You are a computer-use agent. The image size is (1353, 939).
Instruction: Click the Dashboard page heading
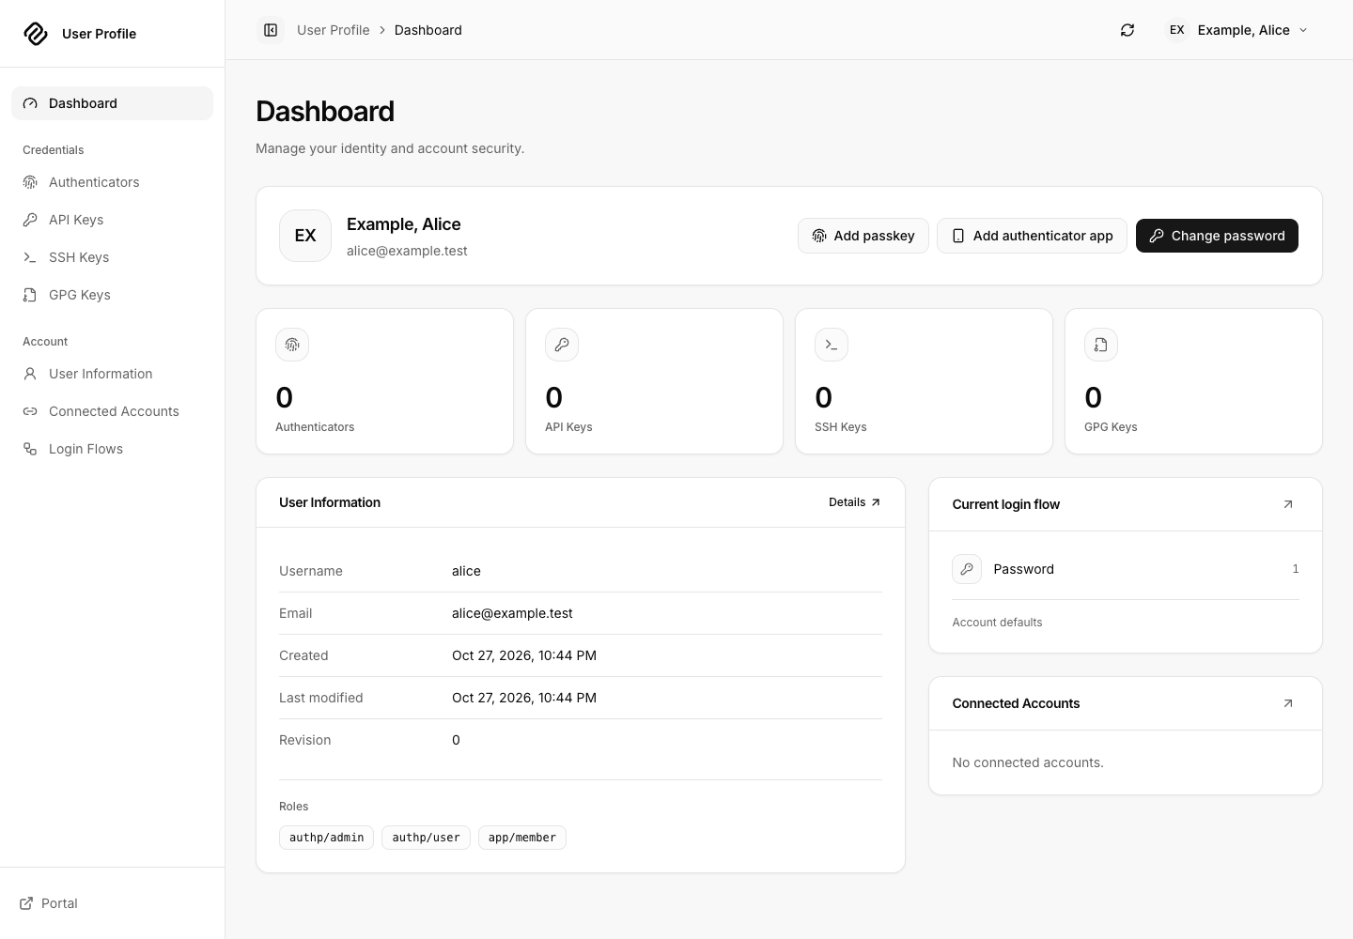coord(325,111)
